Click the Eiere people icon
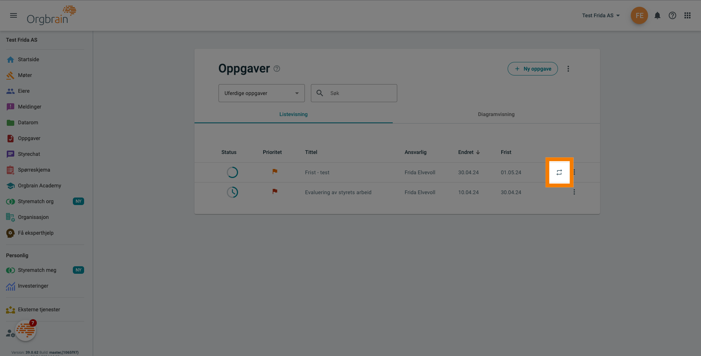This screenshot has height=356, width=701. [x=11, y=91]
